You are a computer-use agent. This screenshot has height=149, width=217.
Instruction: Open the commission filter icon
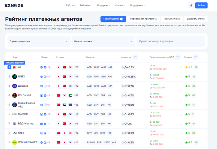pos(135,57)
